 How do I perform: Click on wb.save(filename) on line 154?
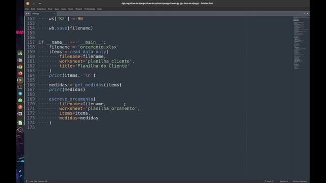pos(71,28)
